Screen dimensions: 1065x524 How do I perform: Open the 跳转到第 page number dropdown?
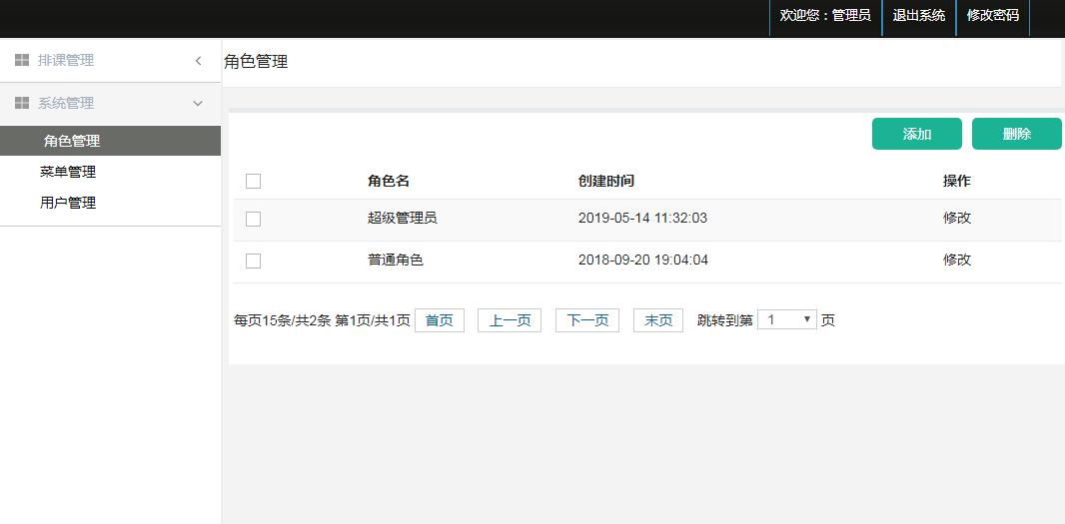[787, 319]
